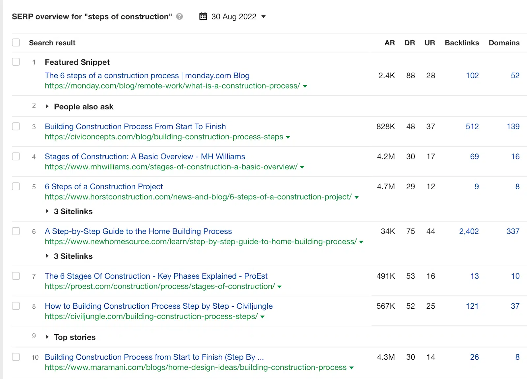The image size is (527, 379).
Task: Click the help question mark icon
Action: click(180, 16)
